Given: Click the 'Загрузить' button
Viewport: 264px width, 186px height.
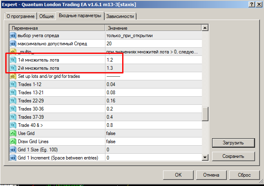Looking at the screenshot, I should pyautogui.click(x=233, y=143).
